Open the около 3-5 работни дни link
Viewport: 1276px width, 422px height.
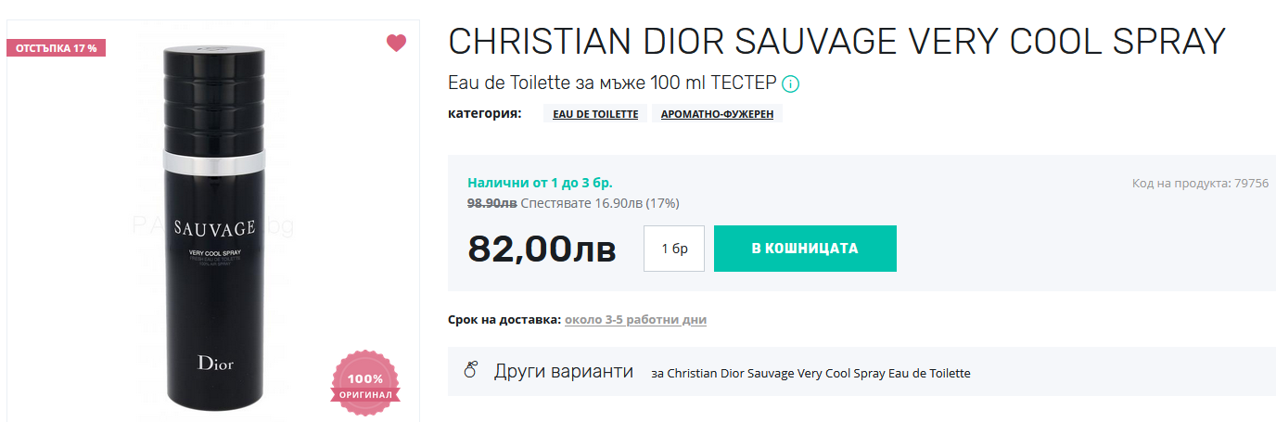click(635, 320)
